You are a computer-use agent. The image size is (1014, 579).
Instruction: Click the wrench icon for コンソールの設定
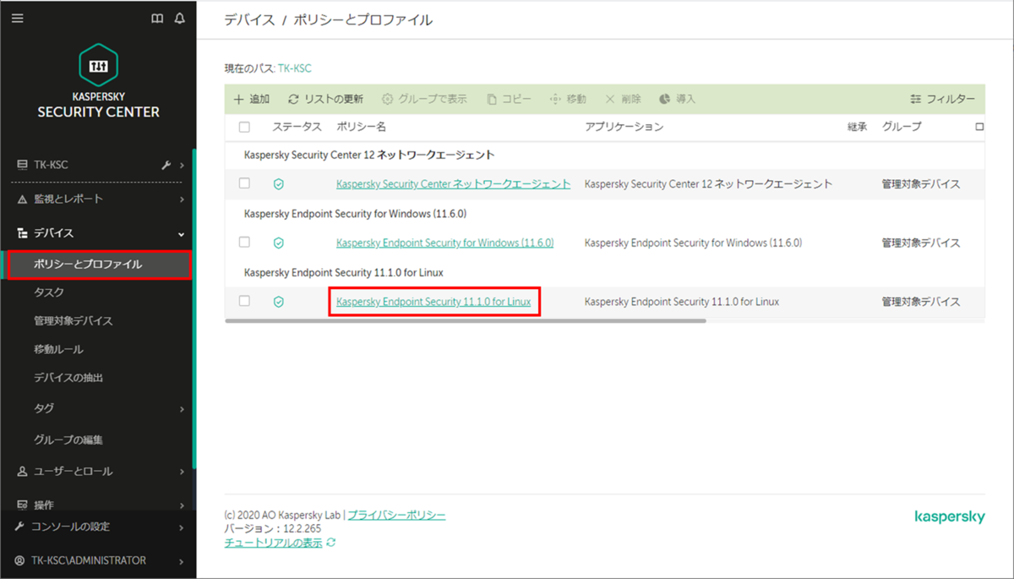[x=20, y=527]
